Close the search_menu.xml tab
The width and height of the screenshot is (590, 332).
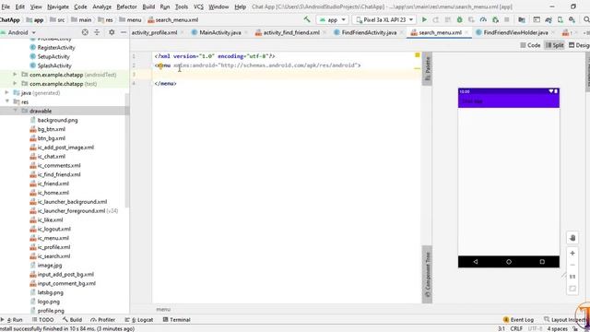tap(466, 33)
